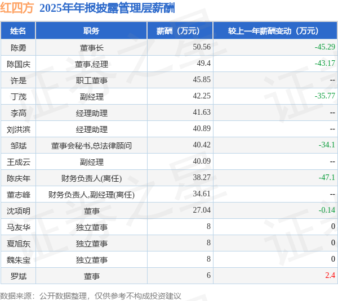338x301 pixels.
Task: Select the 罗斌 name cell
Action: pos(19,276)
